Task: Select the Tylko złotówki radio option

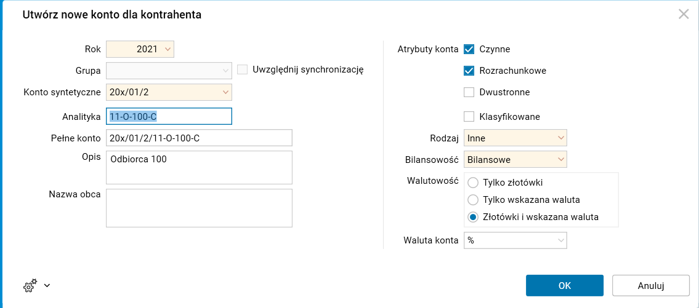Action: (x=473, y=183)
